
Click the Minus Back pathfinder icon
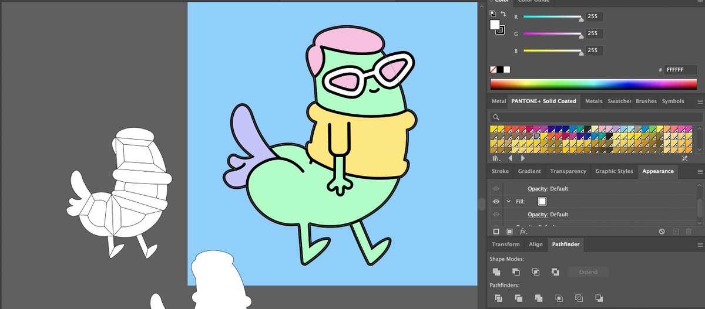tap(599, 297)
